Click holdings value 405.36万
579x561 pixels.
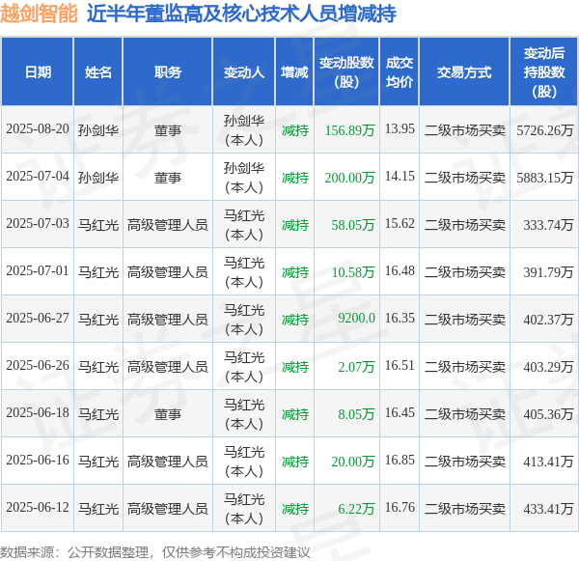click(x=548, y=414)
